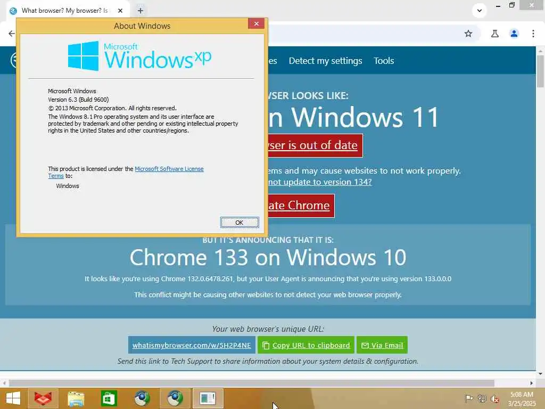The height and width of the screenshot is (409, 545).
Task: Open the Microsoft Software License link
Action: 169,169
